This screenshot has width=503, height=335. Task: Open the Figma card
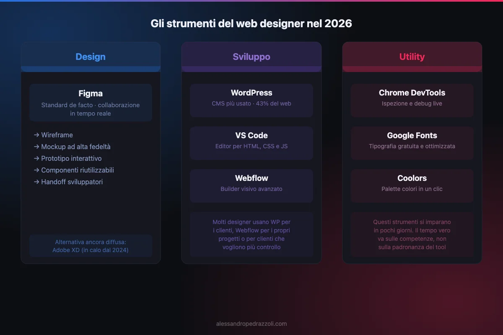pyautogui.click(x=91, y=103)
